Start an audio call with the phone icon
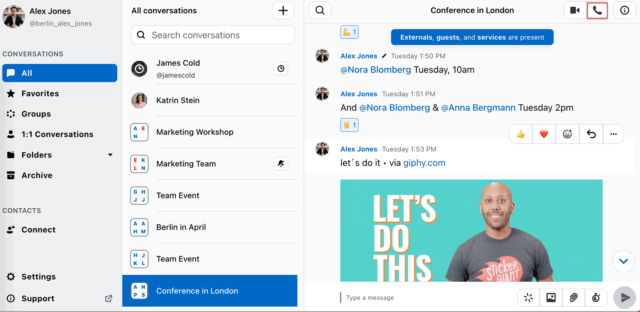This screenshot has width=640, height=312. (x=597, y=11)
